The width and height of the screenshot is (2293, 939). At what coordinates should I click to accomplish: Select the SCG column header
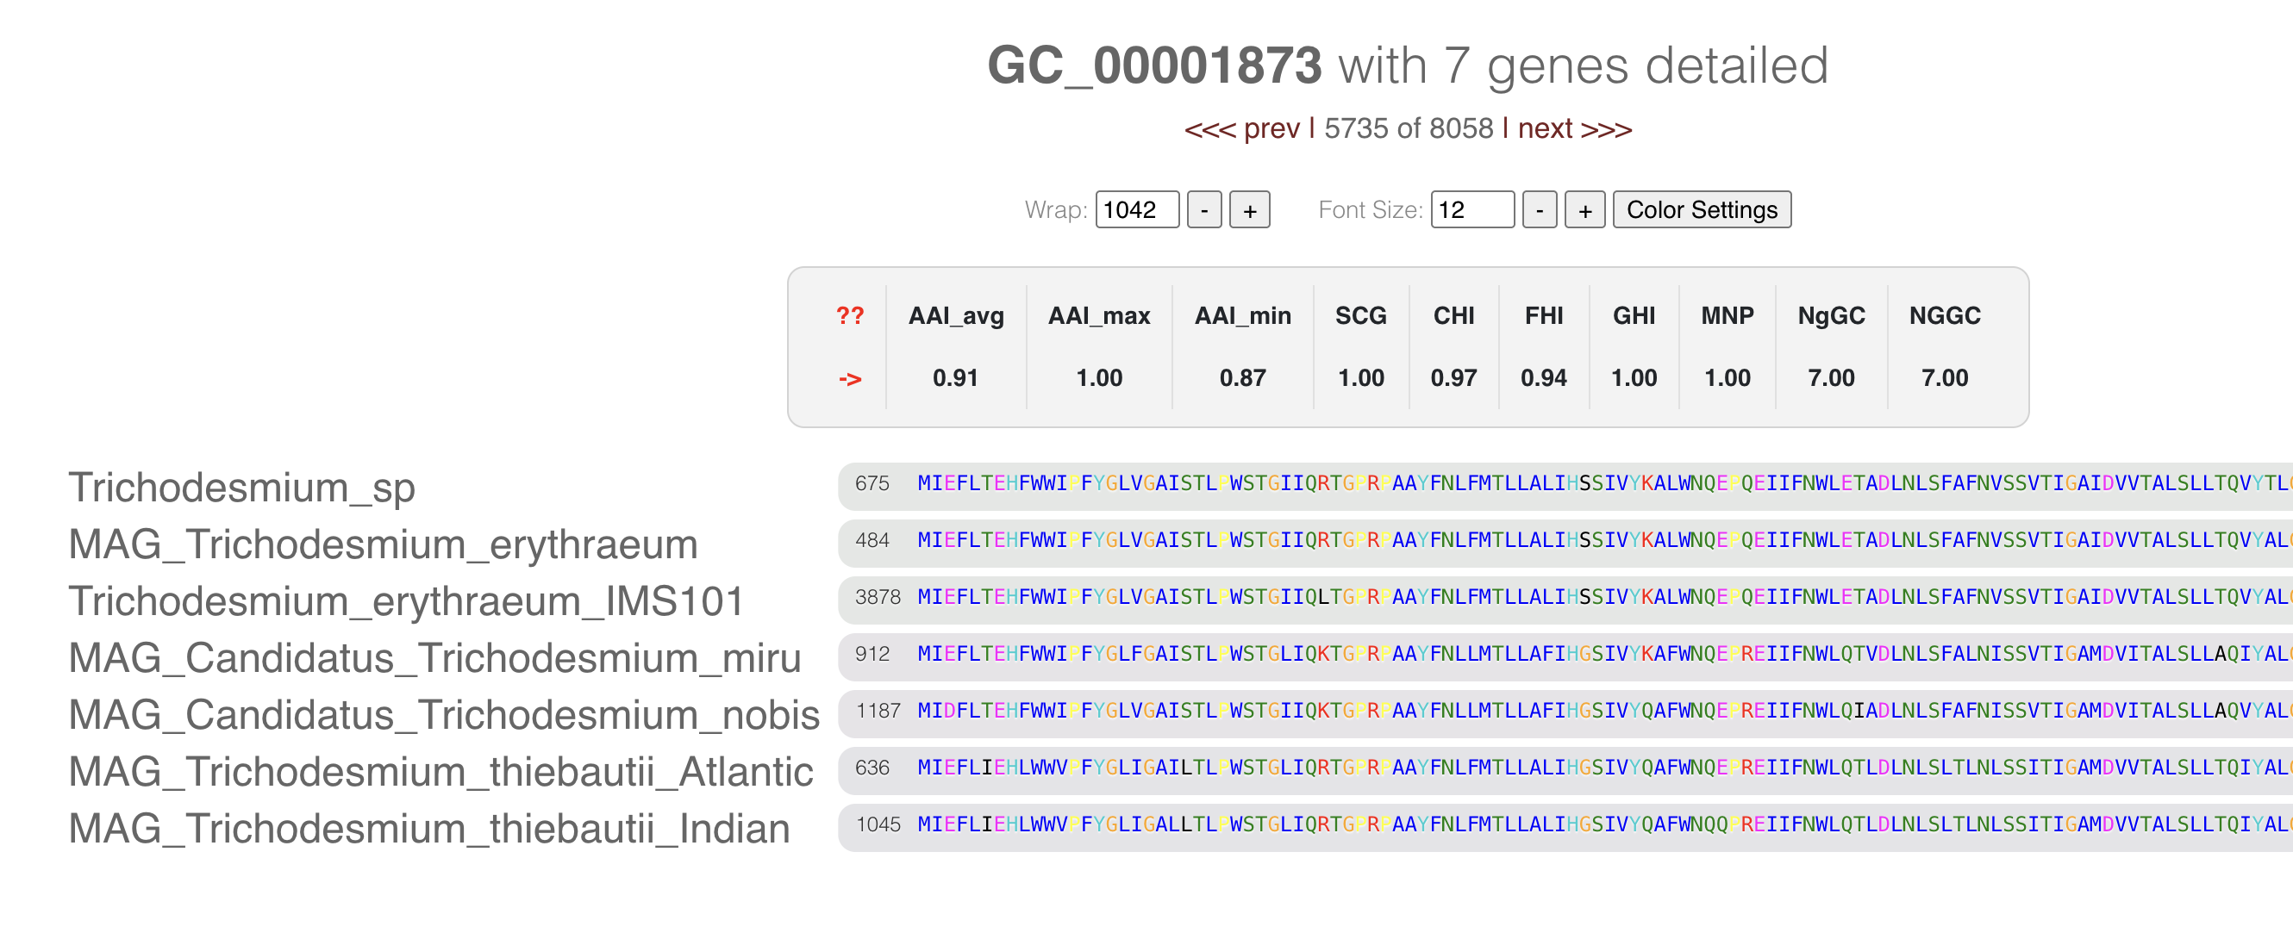(x=1360, y=315)
